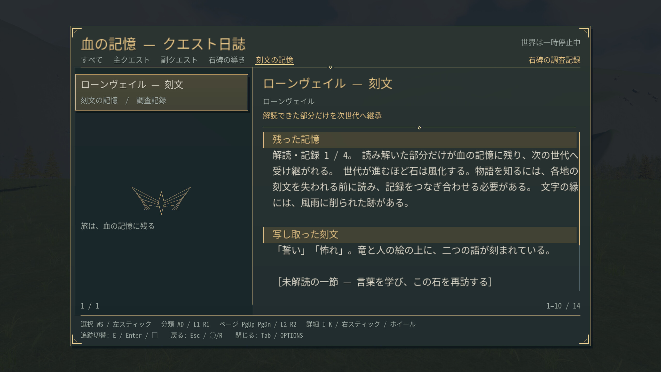Open the 主クエスト tab

132,60
